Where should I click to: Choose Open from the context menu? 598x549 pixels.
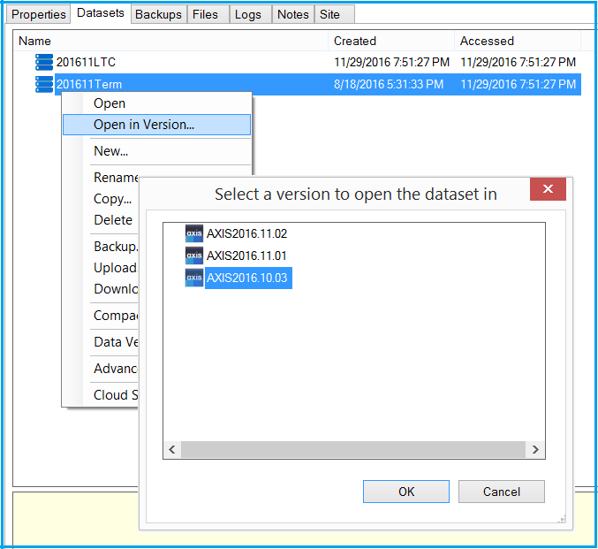click(x=156, y=103)
